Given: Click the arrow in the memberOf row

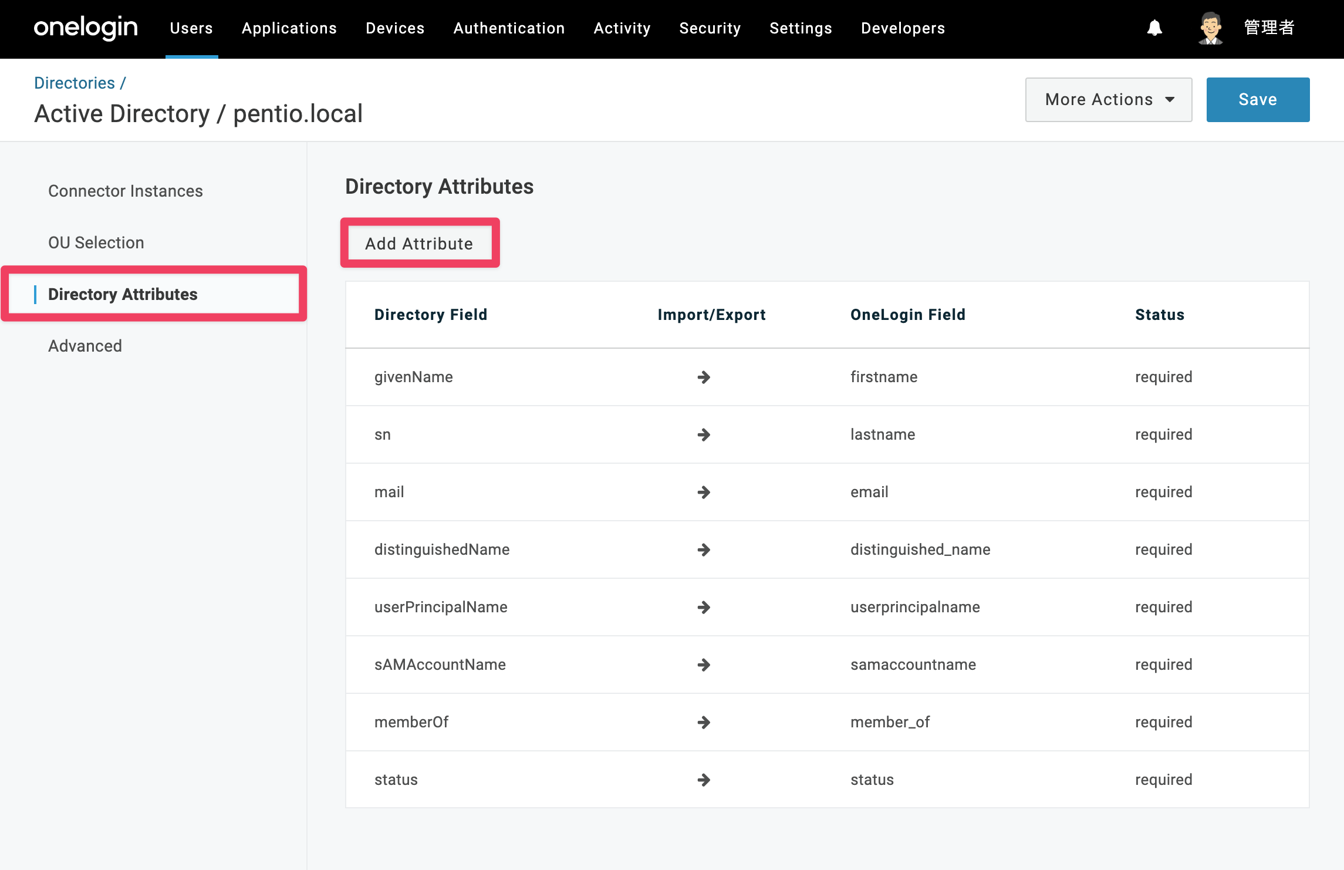Looking at the screenshot, I should (704, 722).
